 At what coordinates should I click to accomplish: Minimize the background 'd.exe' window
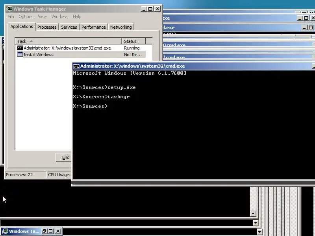pyautogui.click(x=304, y=28)
